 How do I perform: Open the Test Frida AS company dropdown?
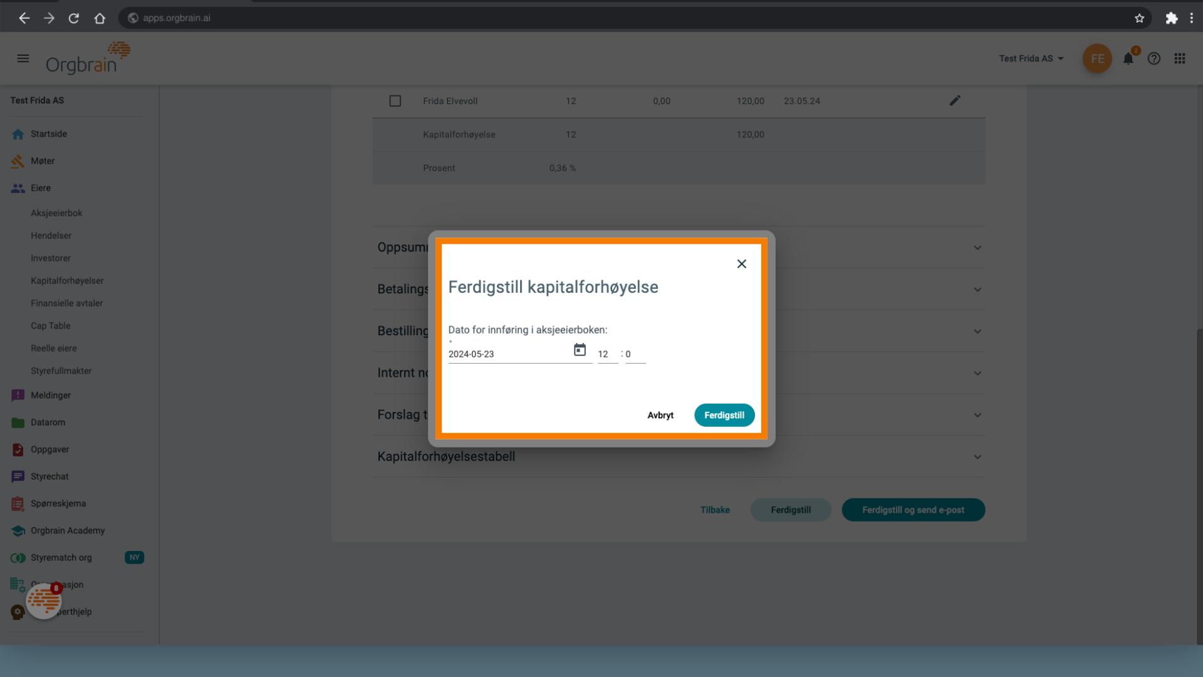pyautogui.click(x=1031, y=58)
